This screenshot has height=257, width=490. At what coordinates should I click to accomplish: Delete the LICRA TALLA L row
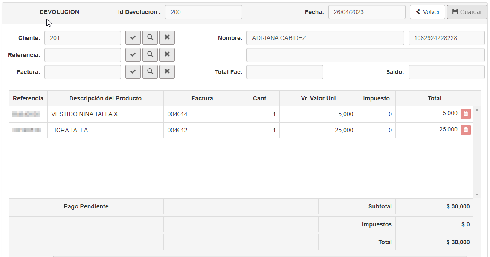coord(466,130)
